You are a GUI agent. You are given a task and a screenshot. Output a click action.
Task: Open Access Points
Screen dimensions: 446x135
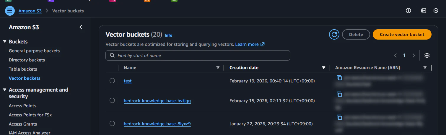click(22, 106)
